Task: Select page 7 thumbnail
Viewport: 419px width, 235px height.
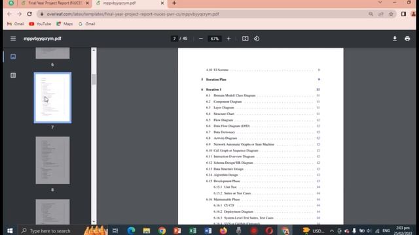Action: pos(52,98)
